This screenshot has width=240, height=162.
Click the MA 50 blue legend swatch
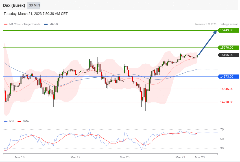click(x=46, y=24)
